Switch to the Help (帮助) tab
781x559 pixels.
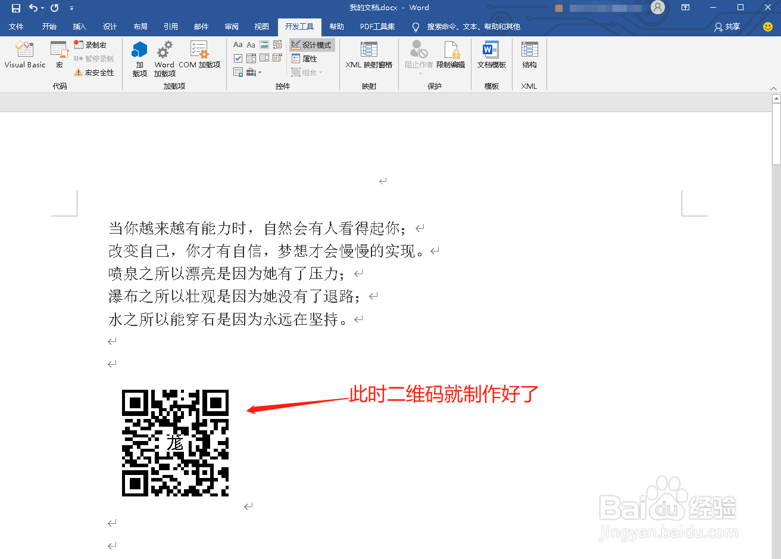pyautogui.click(x=337, y=27)
